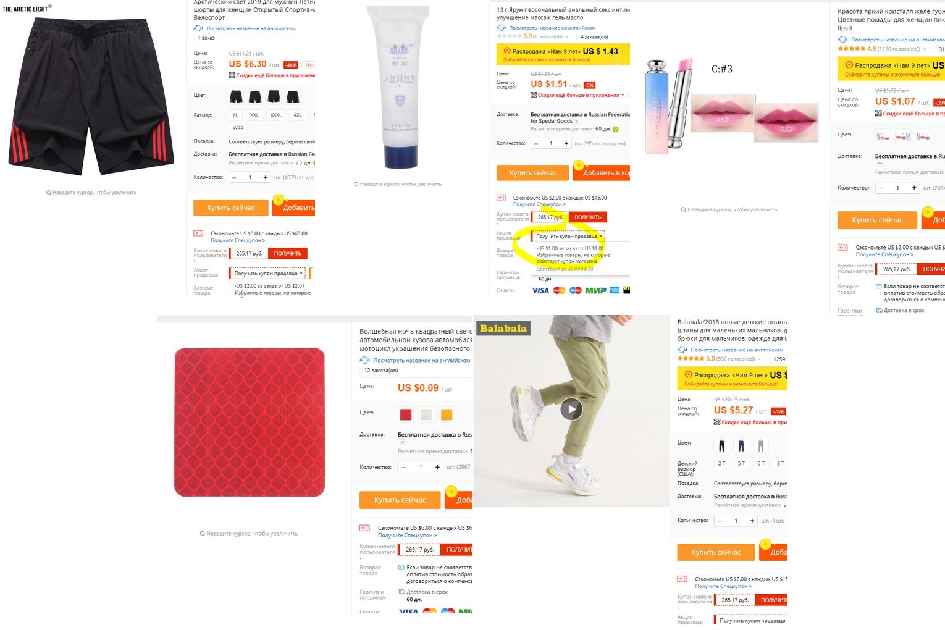Click the QR code icon beside the $1.51 gel price
The height and width of the screenshot is (630, 945).
[534, 95]
